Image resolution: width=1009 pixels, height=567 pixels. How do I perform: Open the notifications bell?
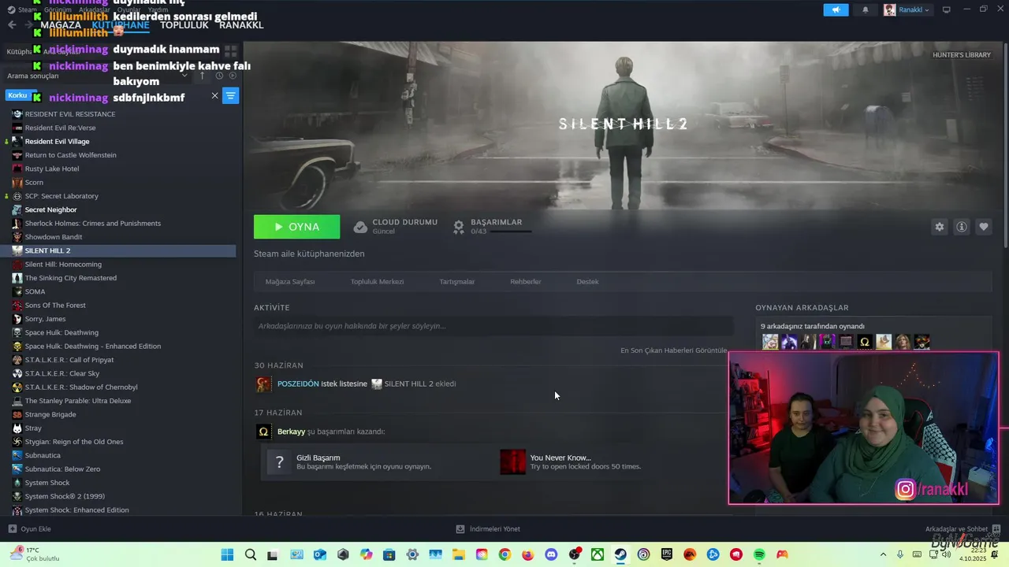pos(866,9)
